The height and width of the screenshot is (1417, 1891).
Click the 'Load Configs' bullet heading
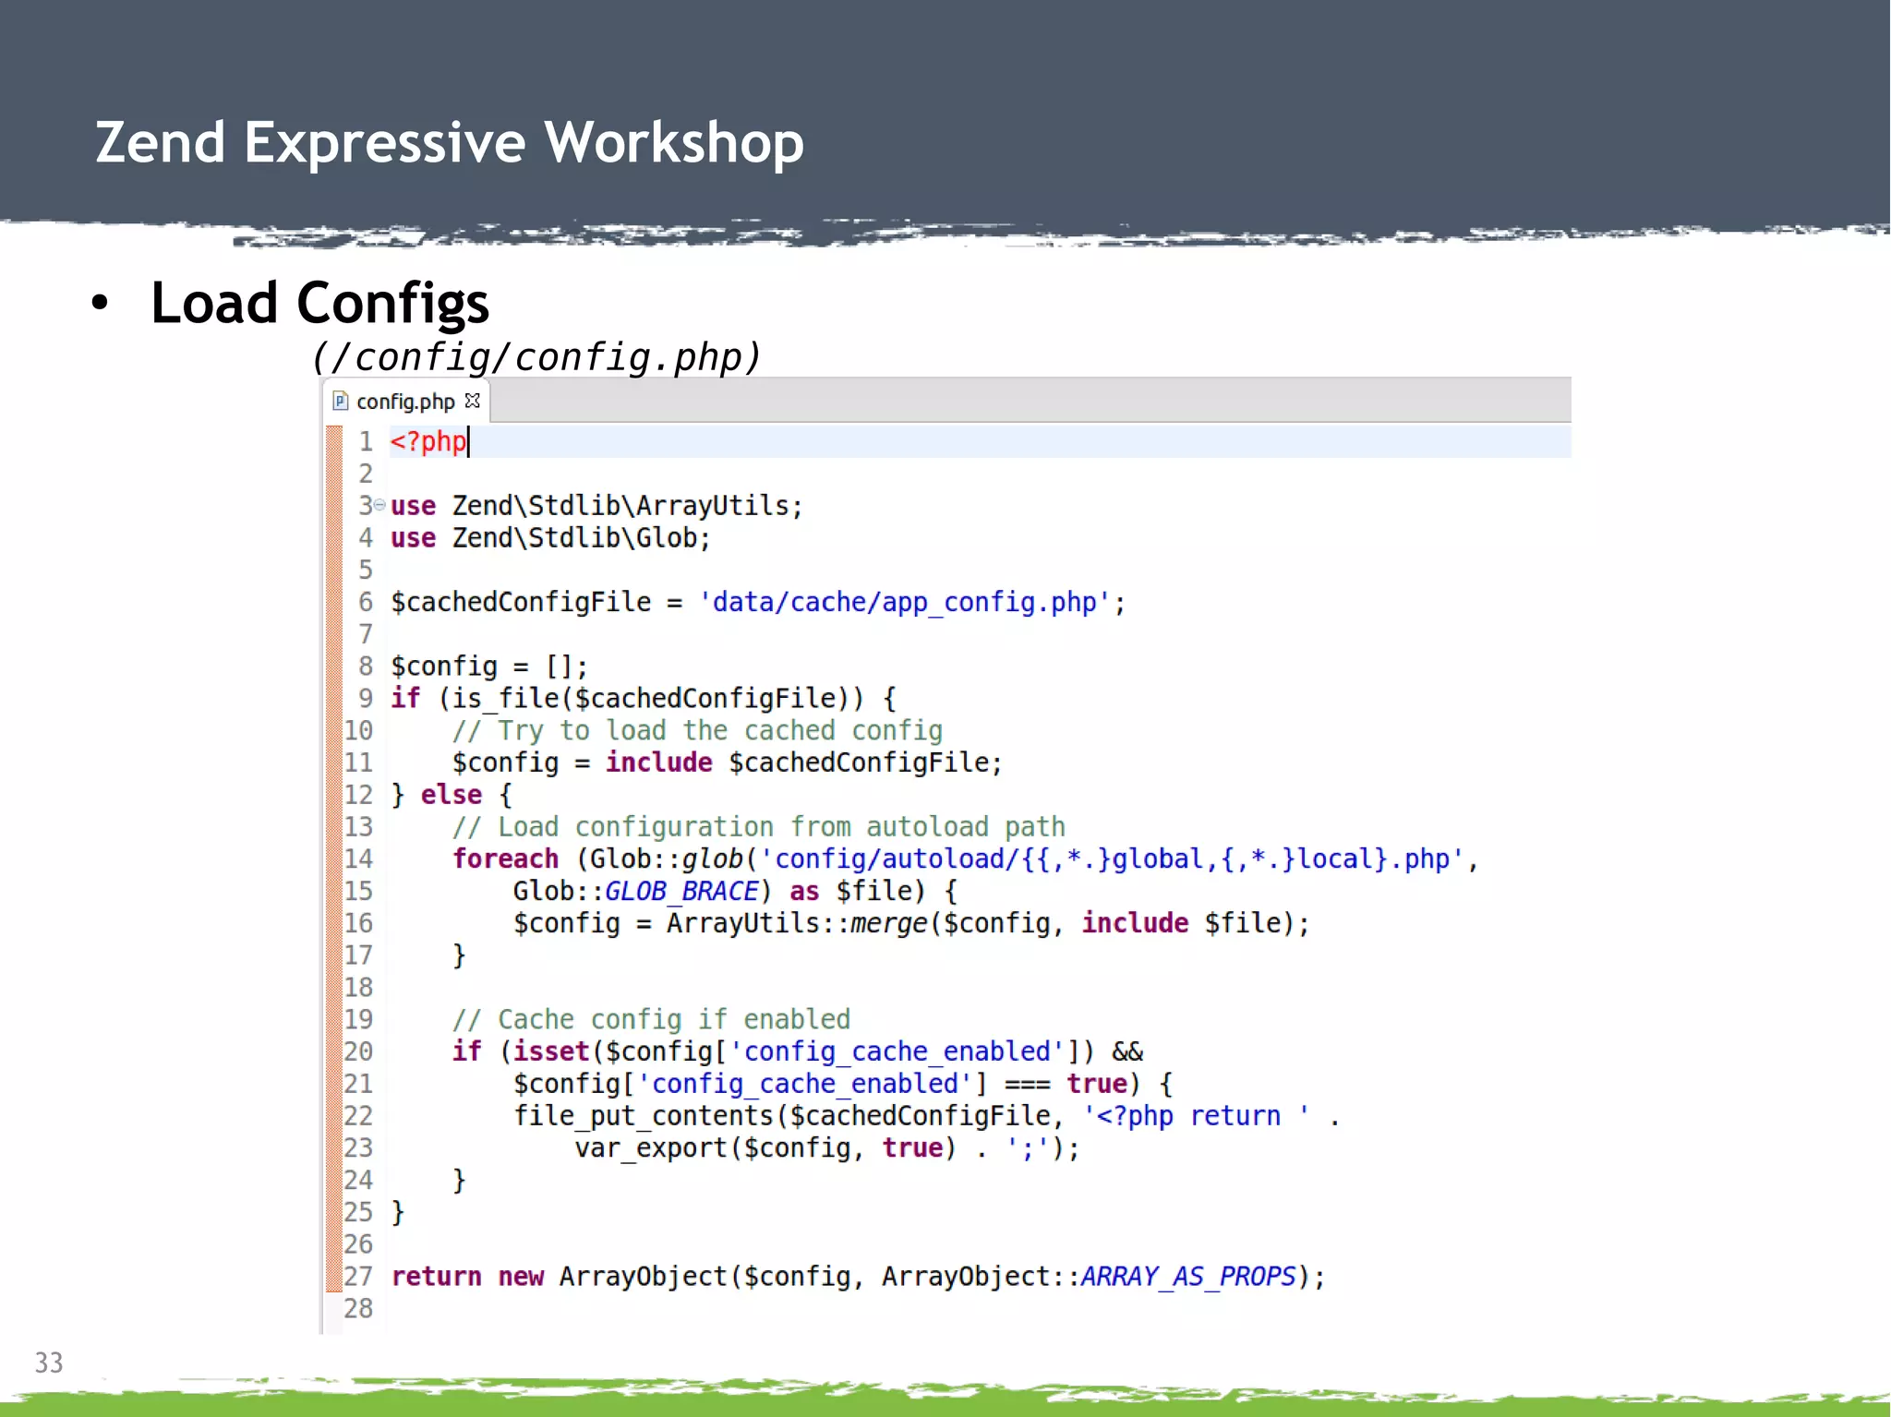(x=319, y=303)
